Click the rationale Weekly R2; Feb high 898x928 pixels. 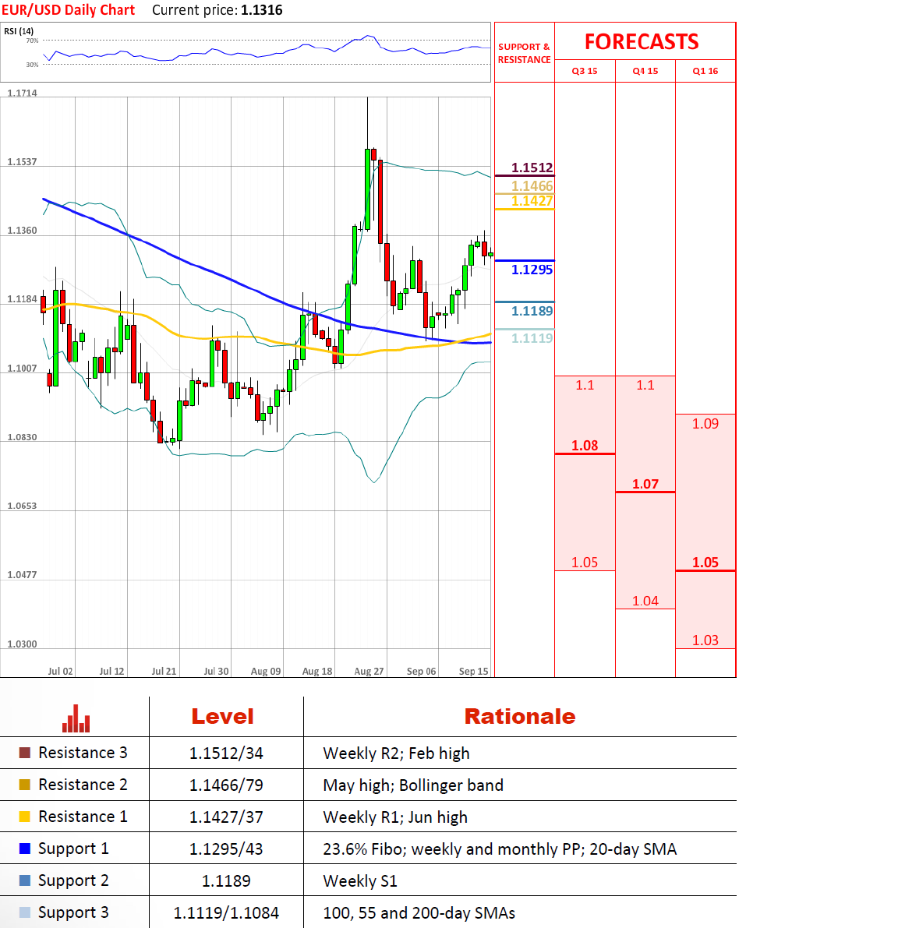point(396,753)
